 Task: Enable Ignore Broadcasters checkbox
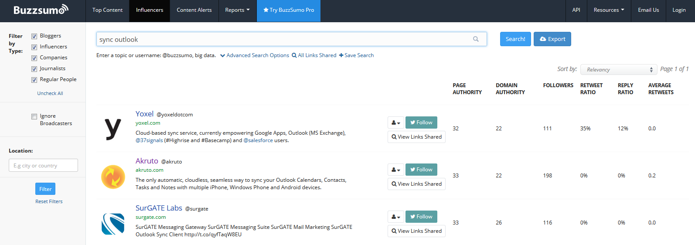34,116
